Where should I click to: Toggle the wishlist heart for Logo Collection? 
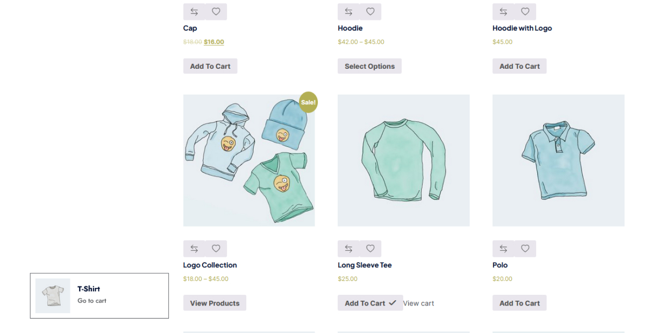pos(216,248)
